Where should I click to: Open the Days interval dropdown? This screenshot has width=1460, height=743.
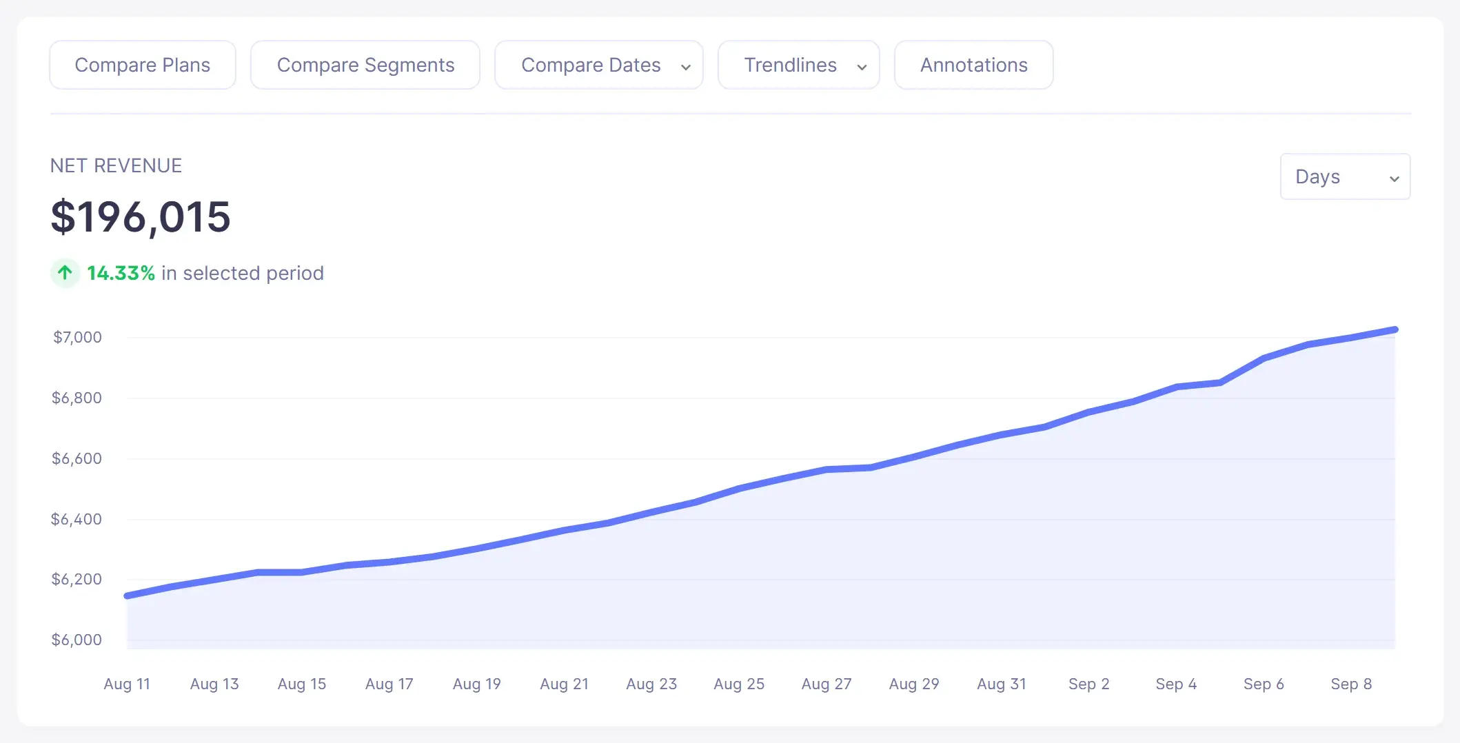pyautogui.click(x=1345, y=176)
